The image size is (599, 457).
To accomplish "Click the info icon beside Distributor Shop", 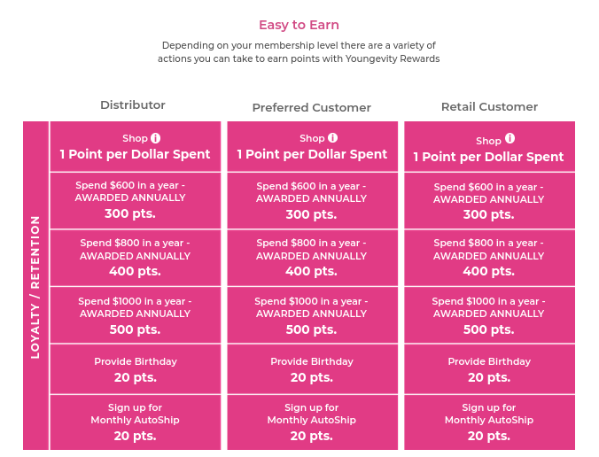I will click(155, 138).
